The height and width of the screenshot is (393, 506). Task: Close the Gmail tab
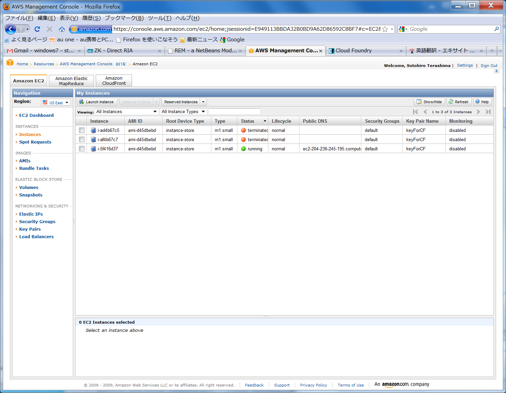click(79, 51)
